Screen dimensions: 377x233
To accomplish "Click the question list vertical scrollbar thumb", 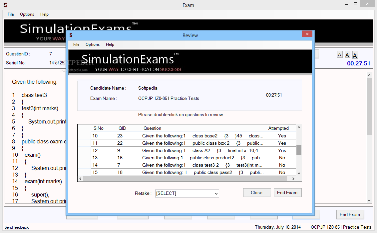I will click(299, 150).
